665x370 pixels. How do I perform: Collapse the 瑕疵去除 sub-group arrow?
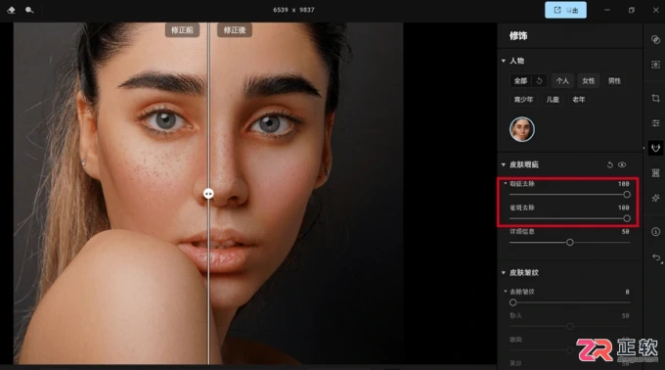click(506, 184)
